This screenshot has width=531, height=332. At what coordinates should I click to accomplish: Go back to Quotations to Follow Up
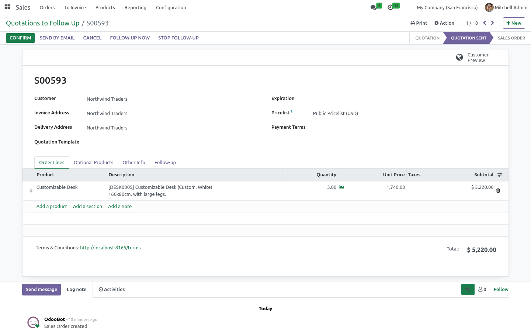click(43, 23)
